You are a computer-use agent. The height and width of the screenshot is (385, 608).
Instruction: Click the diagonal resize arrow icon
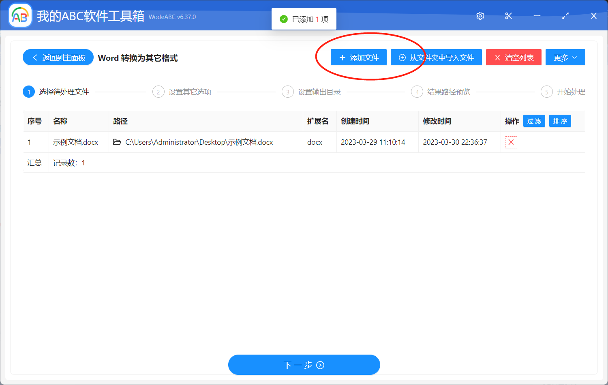pos(565,16)
